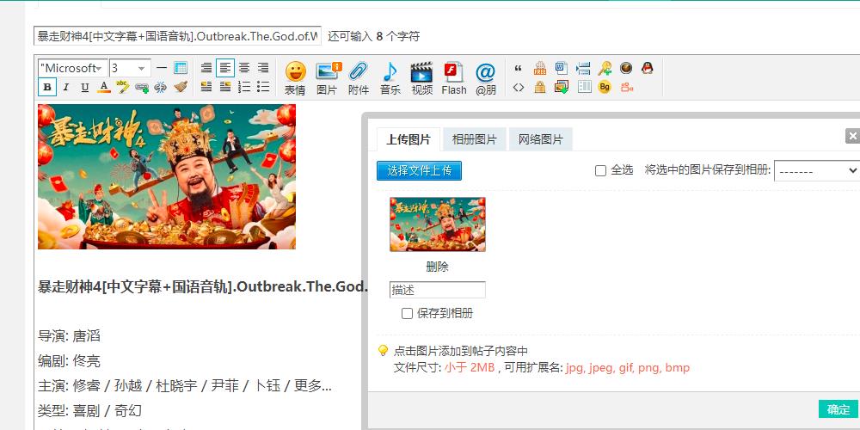
Task: Open the album selection dropdown
Action: 816,170
